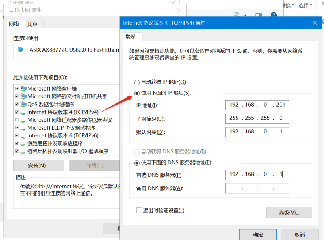The width and height of the screenshot is (324, 240).
Task: Expand the view options dropdown arrow
Action: pos(245,15)
